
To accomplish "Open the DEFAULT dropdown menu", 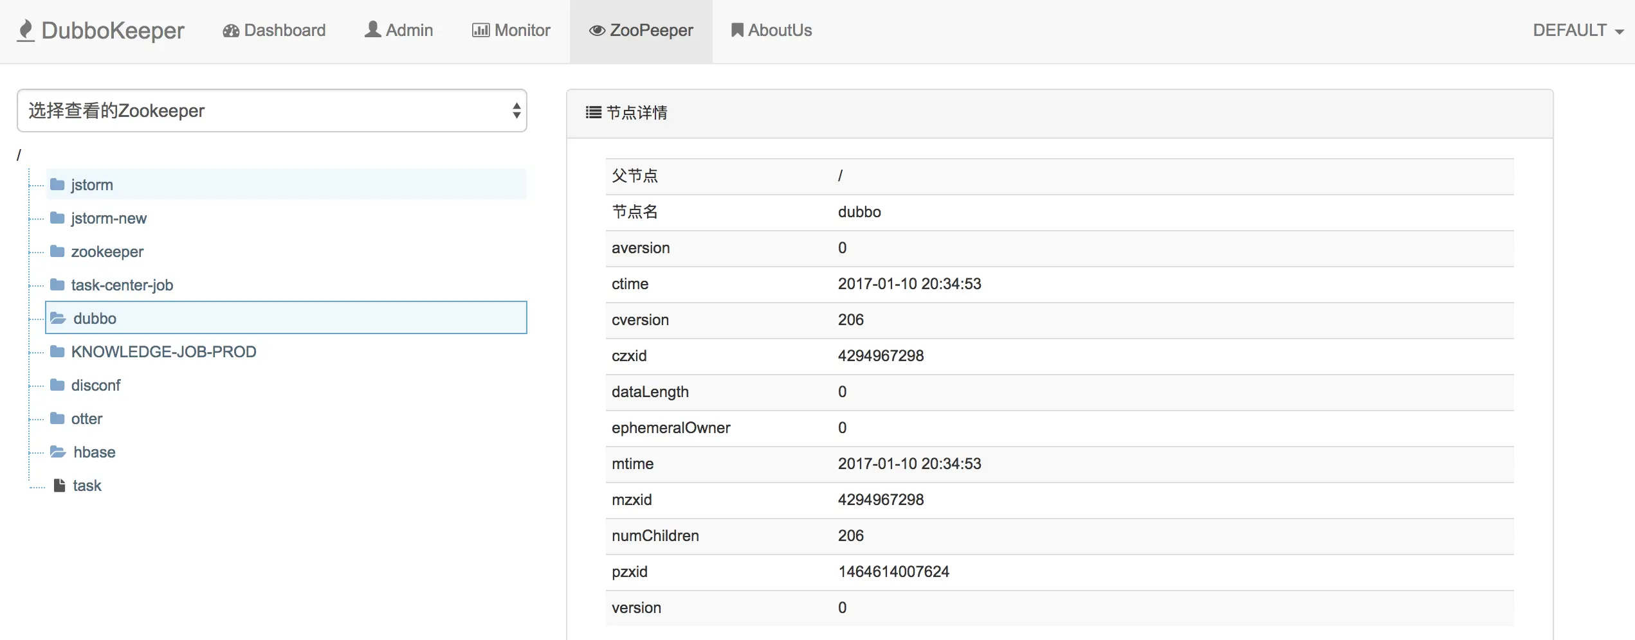I will [1578, 30].
